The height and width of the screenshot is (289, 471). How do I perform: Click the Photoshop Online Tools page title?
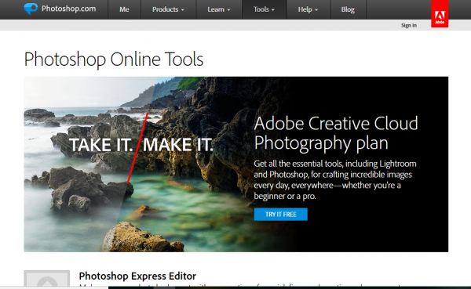[x=114, y=59]
